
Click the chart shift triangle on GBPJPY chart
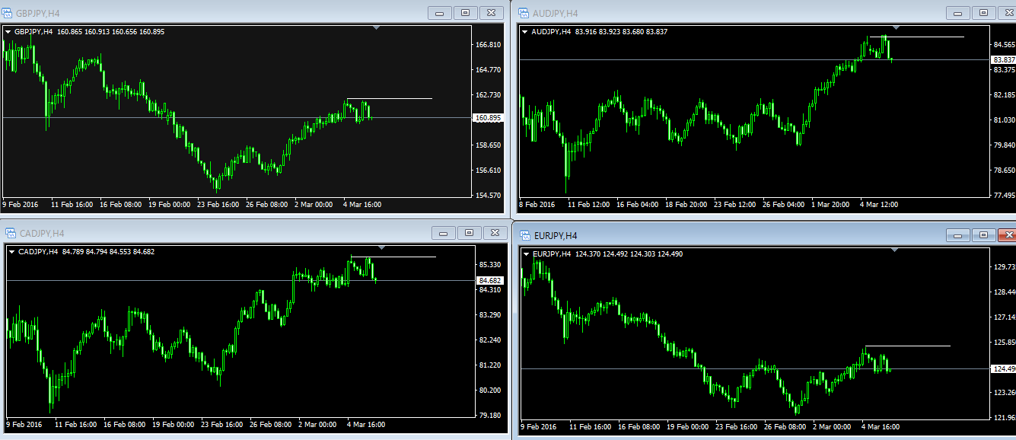[x=376, y=28]
